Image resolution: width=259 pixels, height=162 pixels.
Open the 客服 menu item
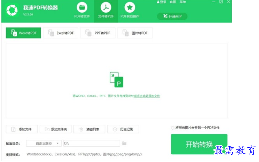(x=173, y=2)
